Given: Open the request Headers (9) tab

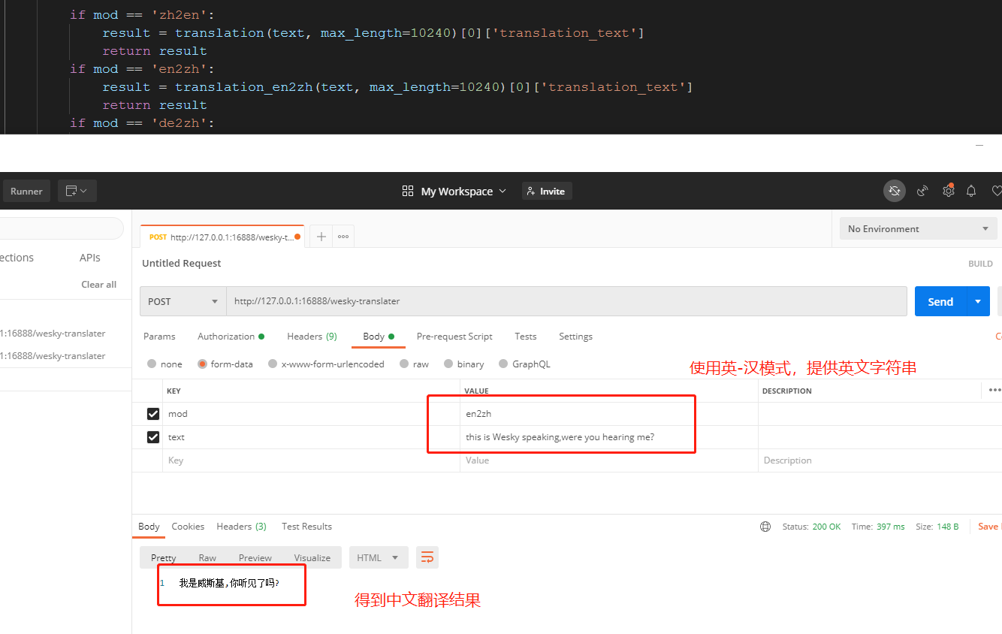Looking at the screenshot, I should point(312,337).
